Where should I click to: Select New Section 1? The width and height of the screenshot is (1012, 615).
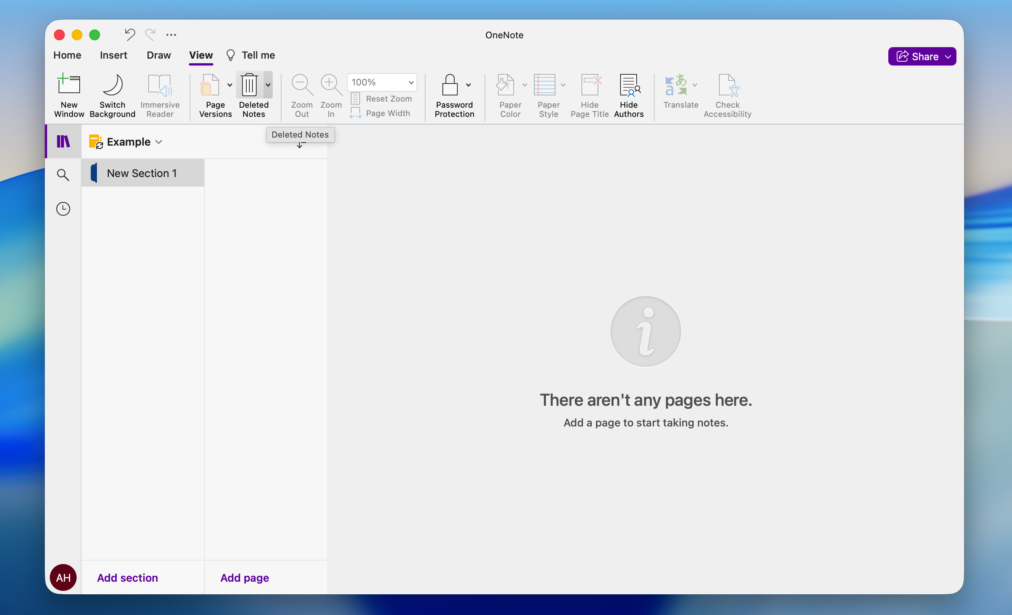(143, 173)
